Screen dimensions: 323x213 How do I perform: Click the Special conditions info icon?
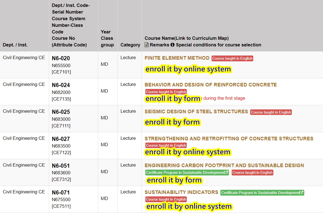coord(172,45)
